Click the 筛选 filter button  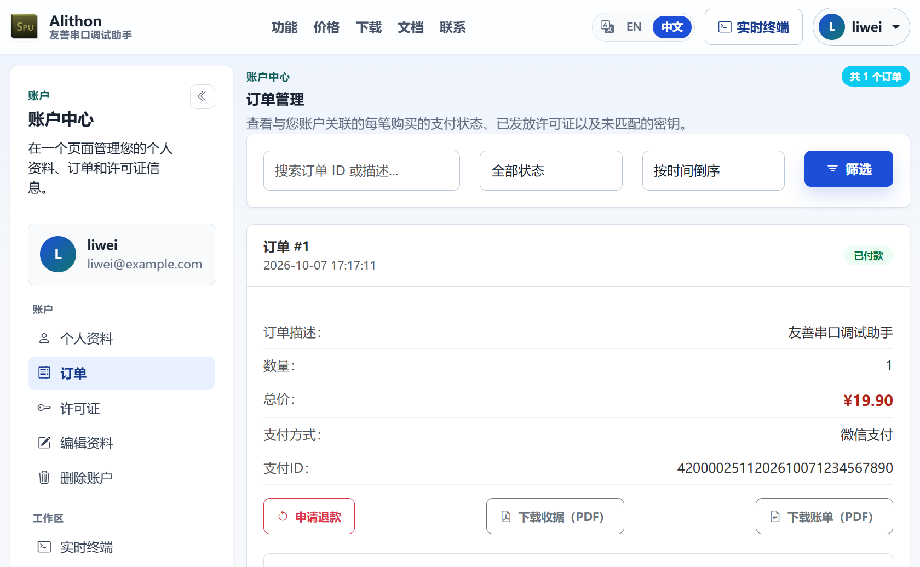(848, 169)
